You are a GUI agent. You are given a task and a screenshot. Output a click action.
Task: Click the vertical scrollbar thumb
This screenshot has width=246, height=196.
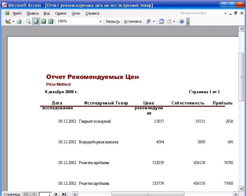(241, 77)
